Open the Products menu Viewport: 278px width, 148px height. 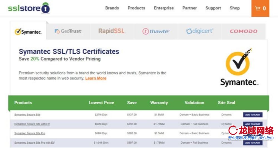coord(136,8)
